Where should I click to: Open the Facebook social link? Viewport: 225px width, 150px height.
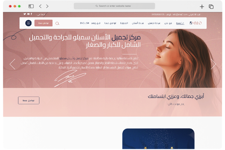coord(31,14)
